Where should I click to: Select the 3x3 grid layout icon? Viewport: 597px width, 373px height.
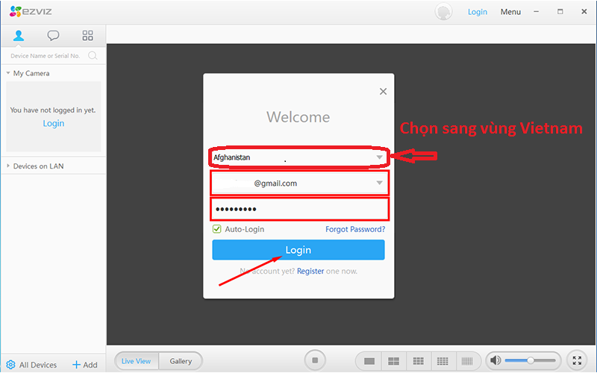[x=418, y=361]
